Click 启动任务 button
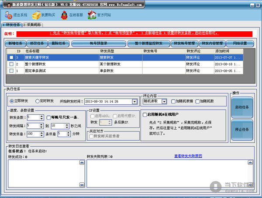The width and height of the screenshot is (262, 198). click(242, 107)
